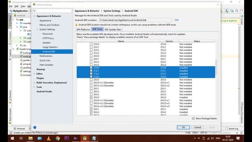Collapse Appearance & Behavior section

coord(34,16)
